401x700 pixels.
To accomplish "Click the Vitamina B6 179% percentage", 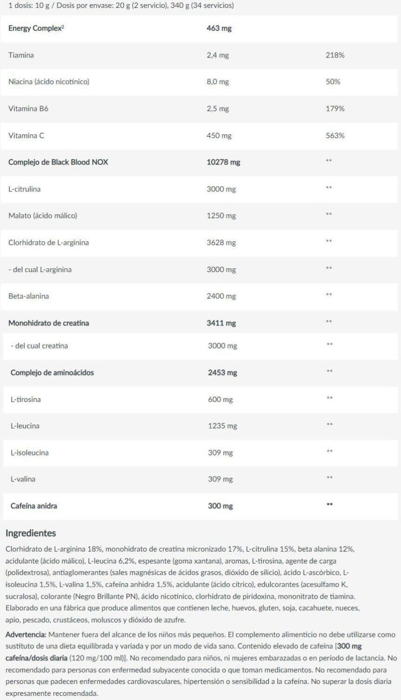I will coord(335,109).
